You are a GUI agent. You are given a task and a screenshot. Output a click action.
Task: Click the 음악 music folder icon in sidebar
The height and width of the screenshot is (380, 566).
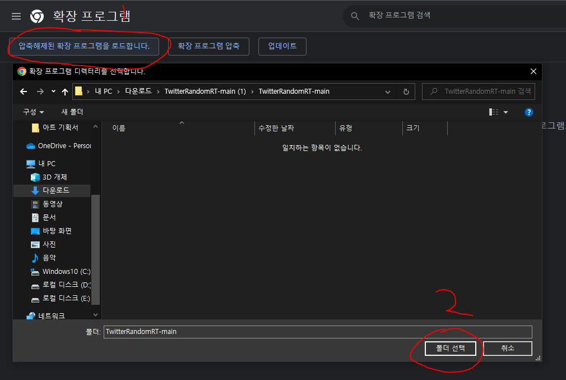click(34, 258)
